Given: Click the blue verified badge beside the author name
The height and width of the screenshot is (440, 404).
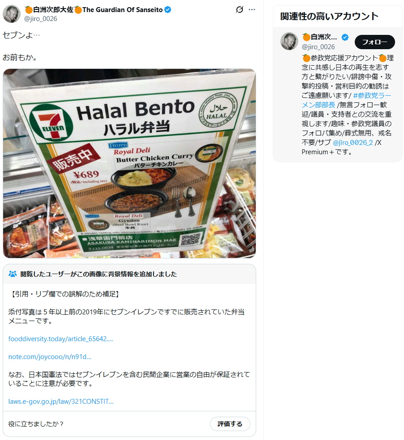Looking at the screenshot, I should coord(168,10).
